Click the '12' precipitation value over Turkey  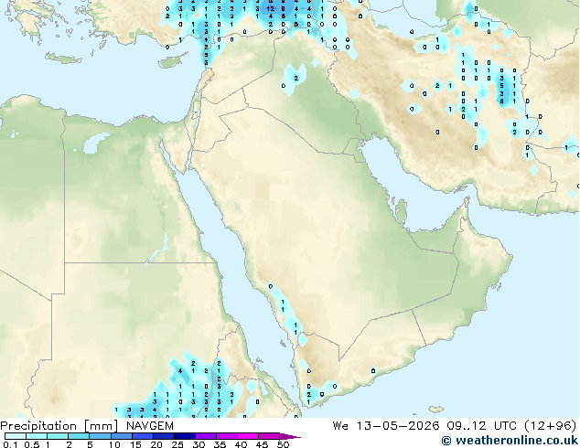point(271,9)
